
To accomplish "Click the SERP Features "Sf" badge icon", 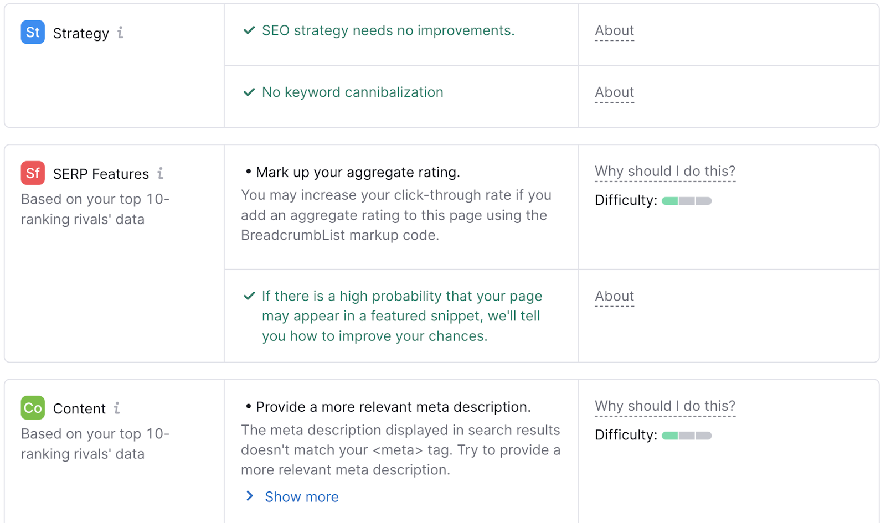I will [32, 173].
